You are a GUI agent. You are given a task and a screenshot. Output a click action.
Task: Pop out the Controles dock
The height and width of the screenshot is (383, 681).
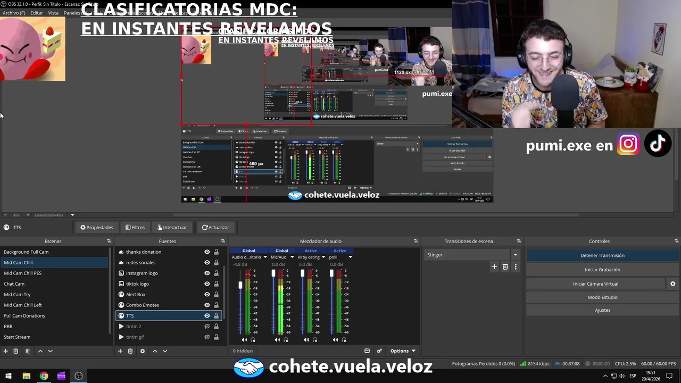(x=676, y=242)
